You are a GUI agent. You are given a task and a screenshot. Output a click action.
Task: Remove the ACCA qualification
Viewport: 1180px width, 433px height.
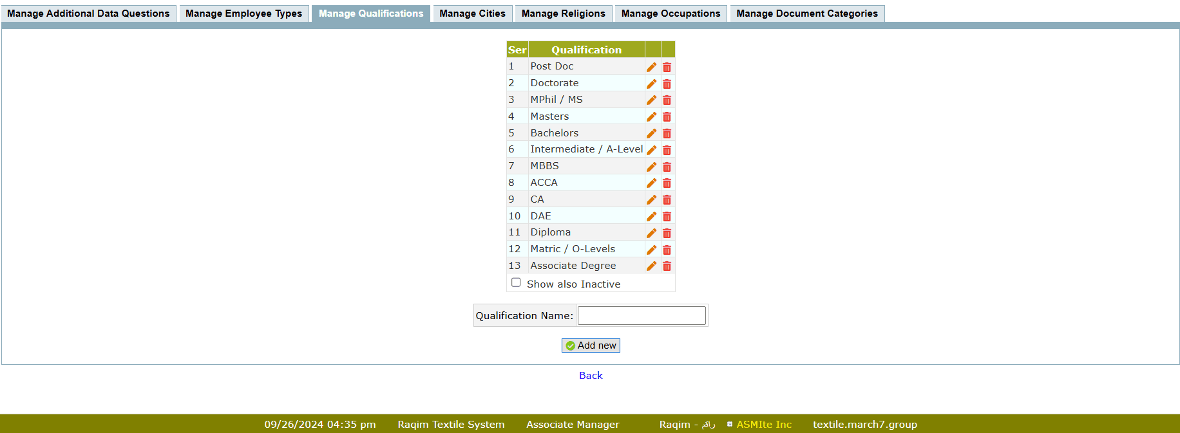[667, 183]
